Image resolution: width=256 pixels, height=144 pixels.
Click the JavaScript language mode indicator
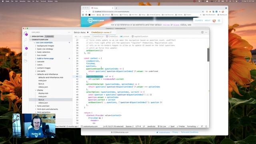coord(151,126)
